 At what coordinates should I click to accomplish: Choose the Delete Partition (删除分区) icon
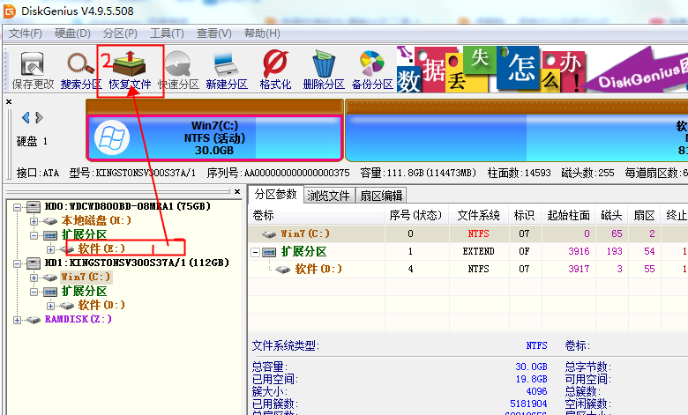click(324, 70)
